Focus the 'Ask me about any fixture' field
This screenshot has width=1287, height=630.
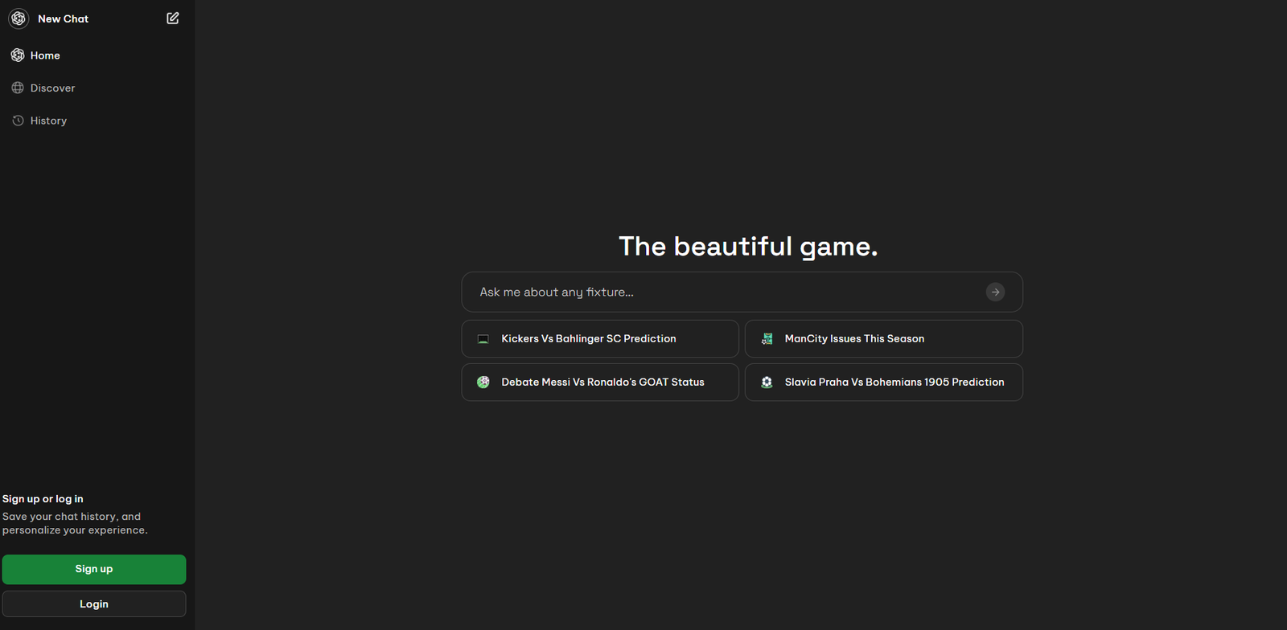(x=724, y=292)
